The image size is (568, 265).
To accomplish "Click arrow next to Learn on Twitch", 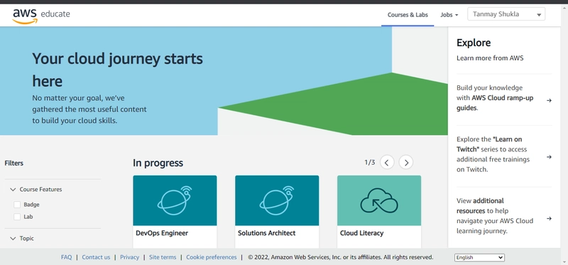I will click(x=549, y=157).
